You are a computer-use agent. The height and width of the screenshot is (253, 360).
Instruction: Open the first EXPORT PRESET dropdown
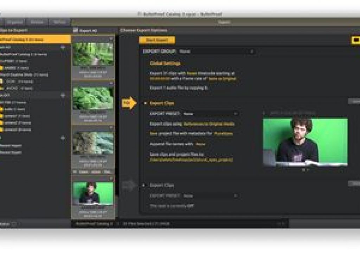pos(210,113)
